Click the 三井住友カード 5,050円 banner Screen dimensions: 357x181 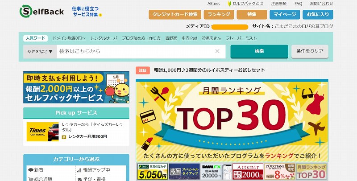[153, 172]
